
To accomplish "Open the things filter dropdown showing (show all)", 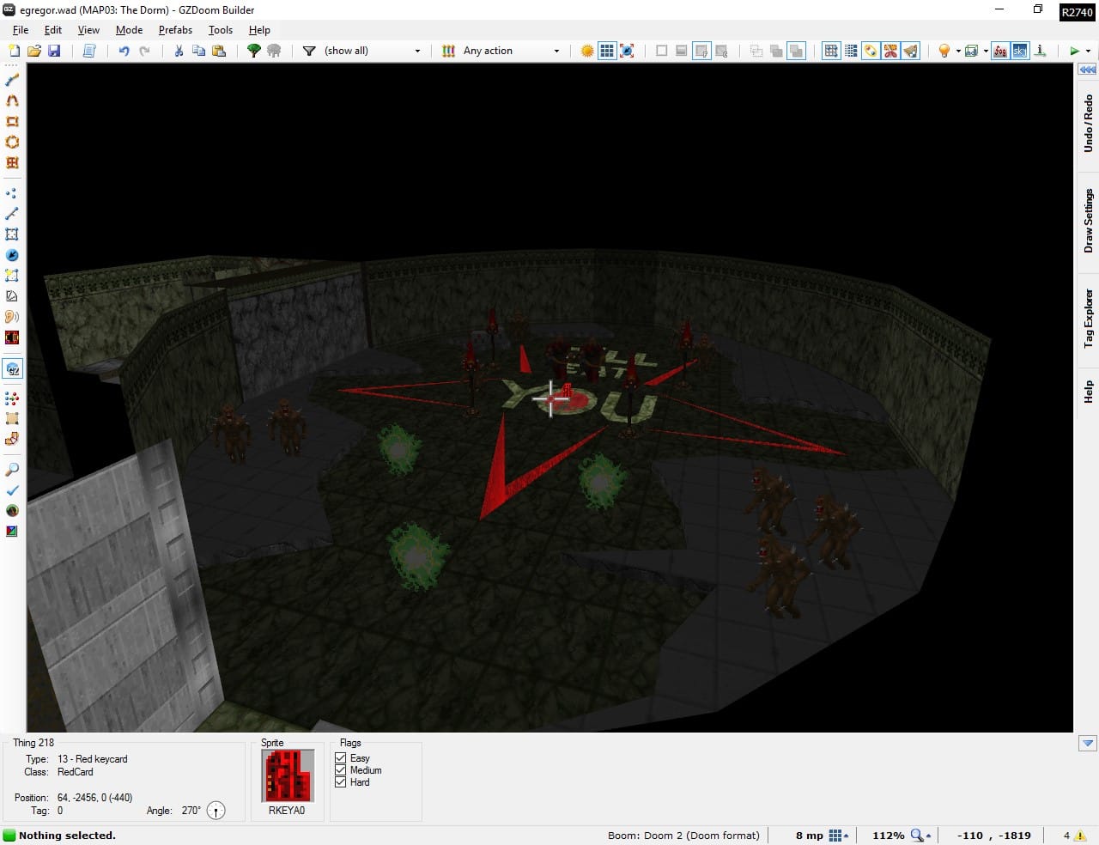I will [x=373, y=51].
